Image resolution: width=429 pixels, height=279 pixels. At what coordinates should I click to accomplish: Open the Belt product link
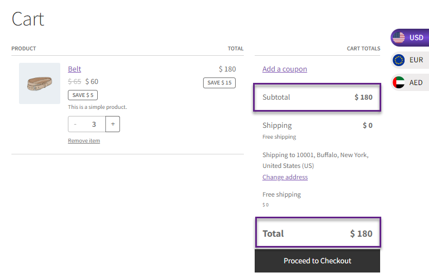point(74,69)
